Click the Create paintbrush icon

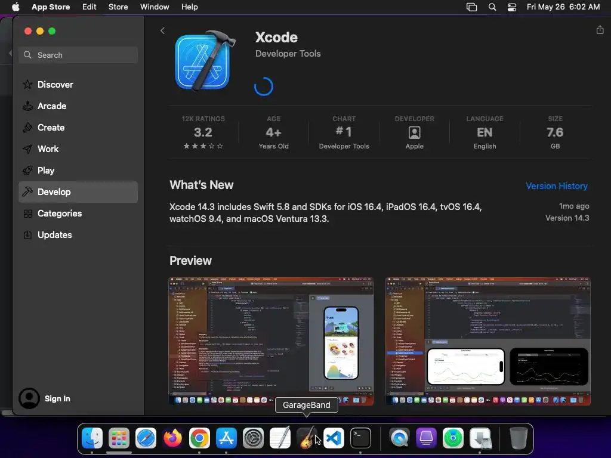[27, 128]
